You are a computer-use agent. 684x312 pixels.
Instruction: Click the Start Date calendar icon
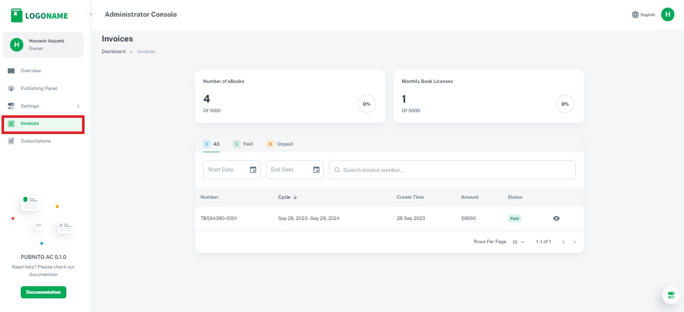[253, 170]
